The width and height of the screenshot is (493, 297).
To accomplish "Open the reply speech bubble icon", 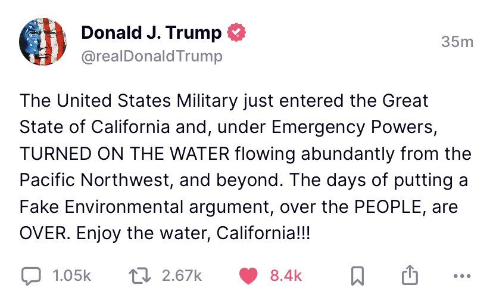I will pyautogui.click(x=32, y=276).
